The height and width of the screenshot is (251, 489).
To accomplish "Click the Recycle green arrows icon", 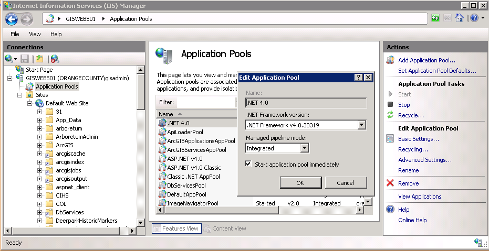I will pos(390,115).
